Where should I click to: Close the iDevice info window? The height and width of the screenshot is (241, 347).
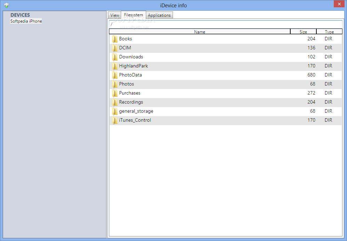pyautogui.click(x=339, y=4)
